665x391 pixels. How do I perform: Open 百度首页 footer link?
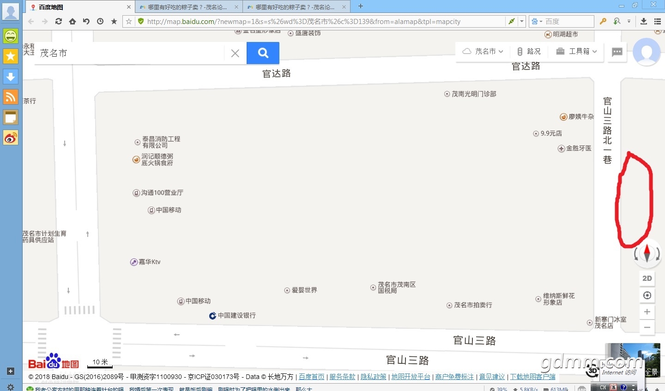click(x=311, y=377)
